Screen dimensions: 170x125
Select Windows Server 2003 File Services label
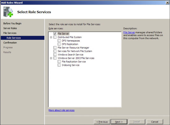click(76, 58)
